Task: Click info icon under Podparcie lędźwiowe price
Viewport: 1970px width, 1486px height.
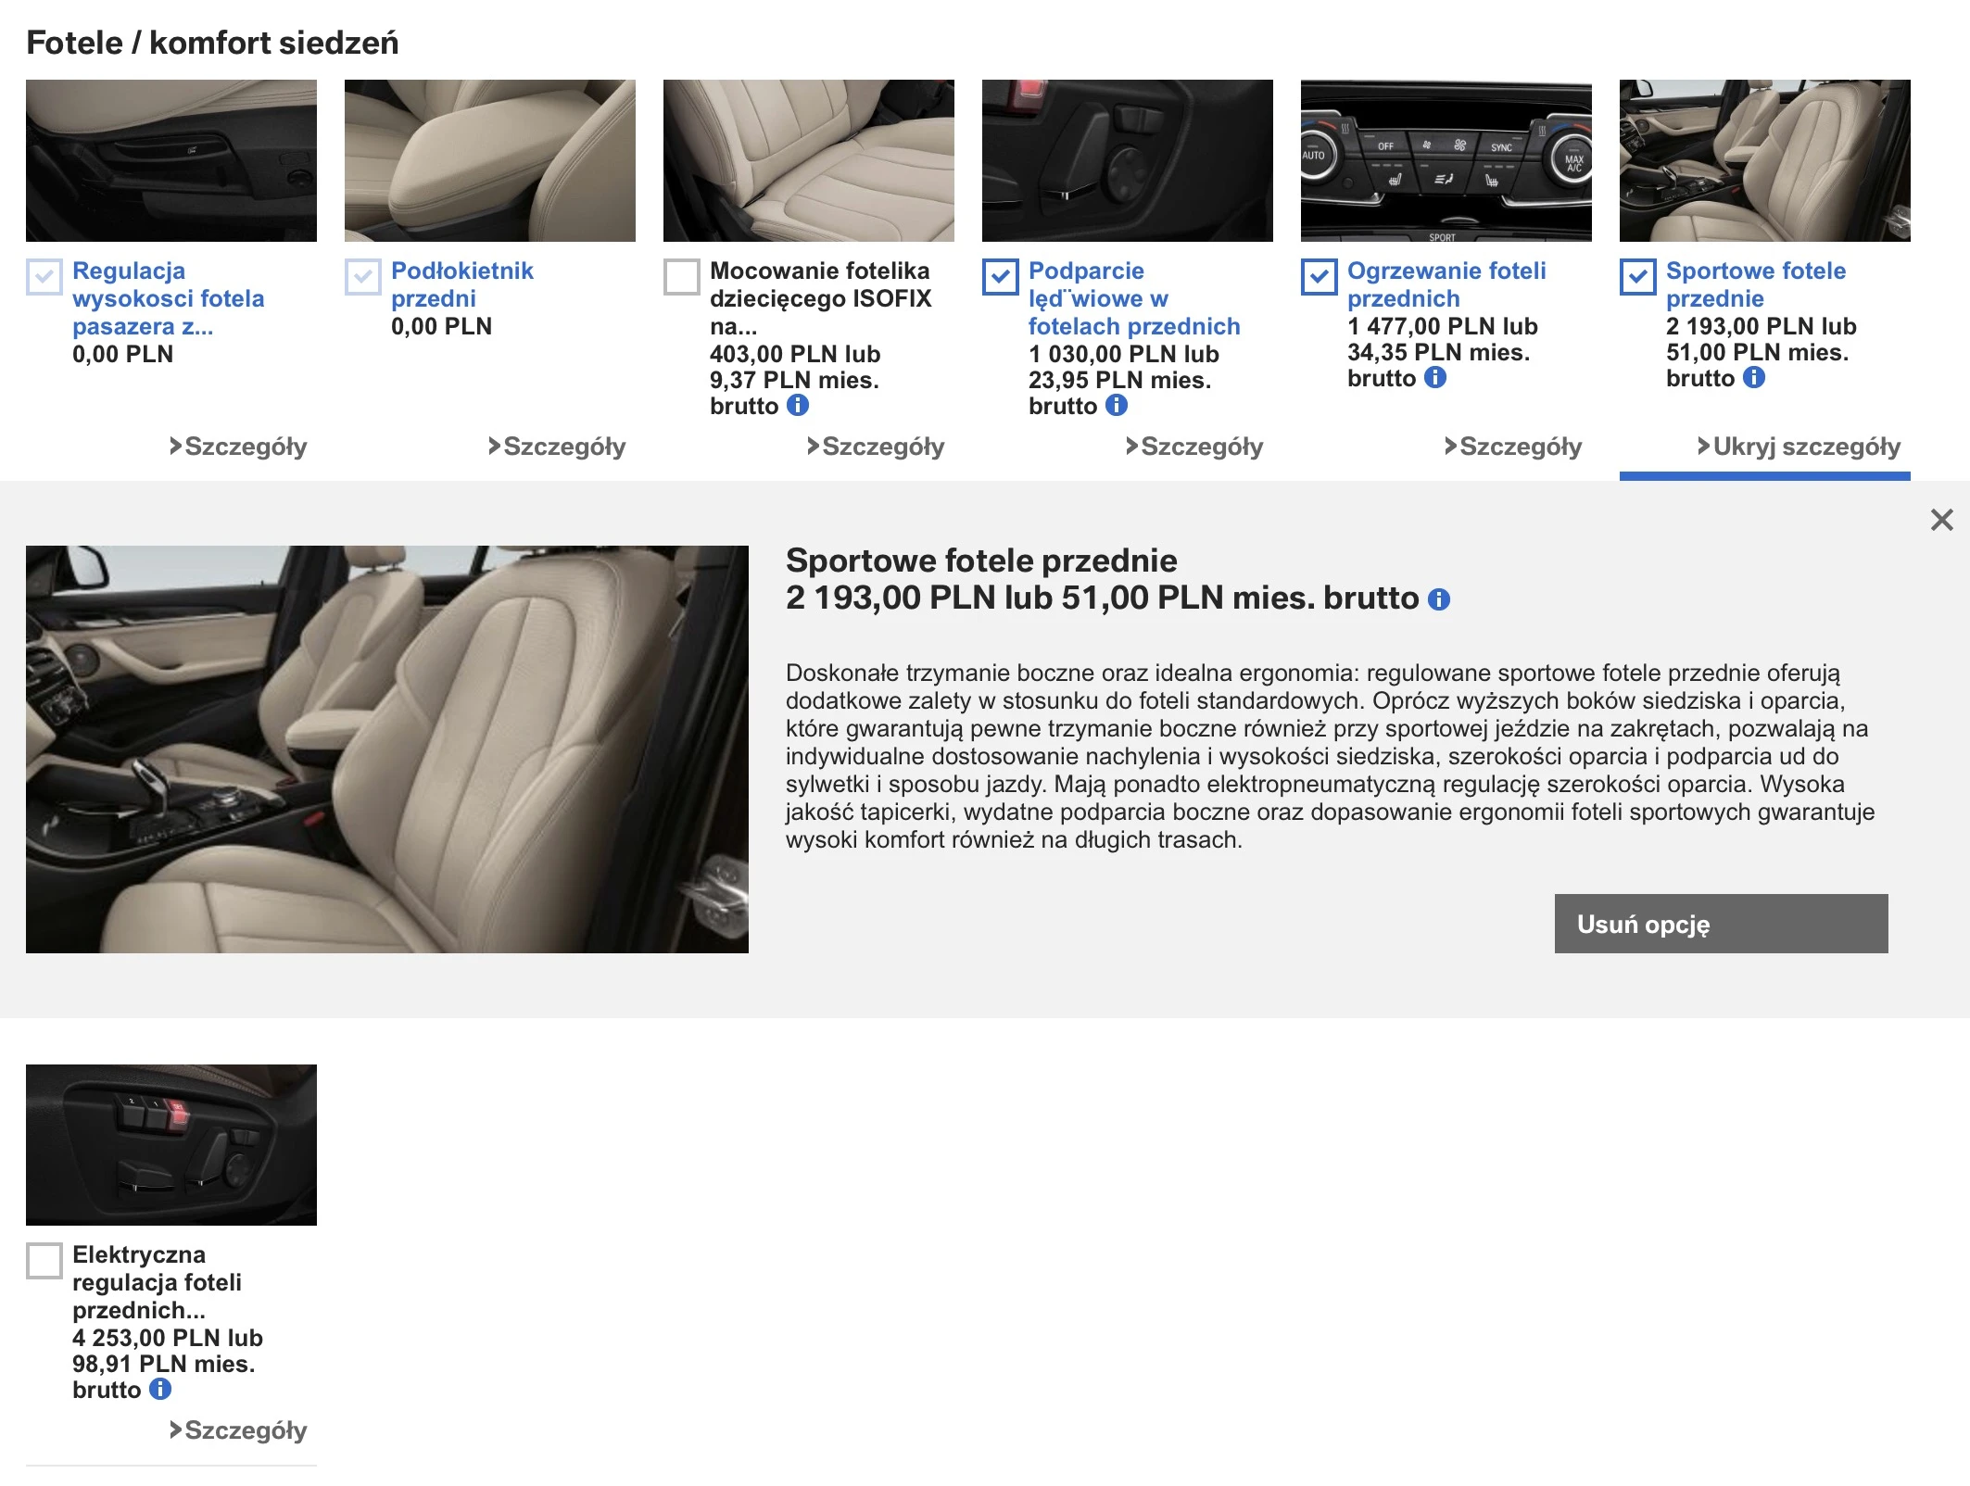Action: coord(1117,405)
